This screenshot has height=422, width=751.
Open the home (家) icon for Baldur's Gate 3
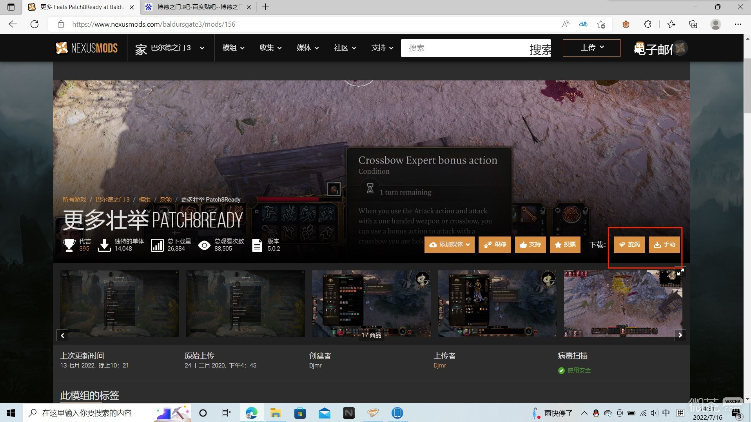click(141, 49)
